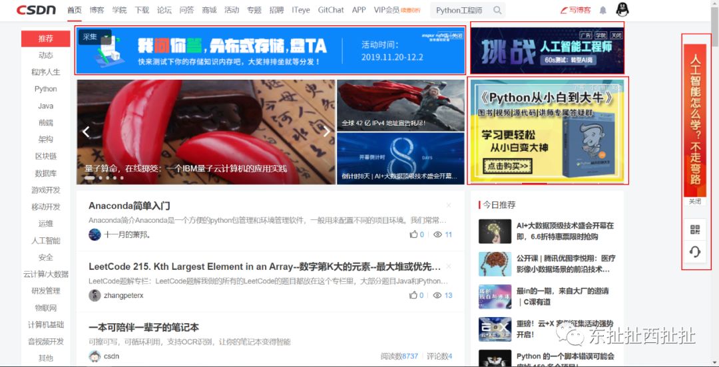Select the Java category in sidebar
Viewport: 719px width, 367px height.
[45, 106]
